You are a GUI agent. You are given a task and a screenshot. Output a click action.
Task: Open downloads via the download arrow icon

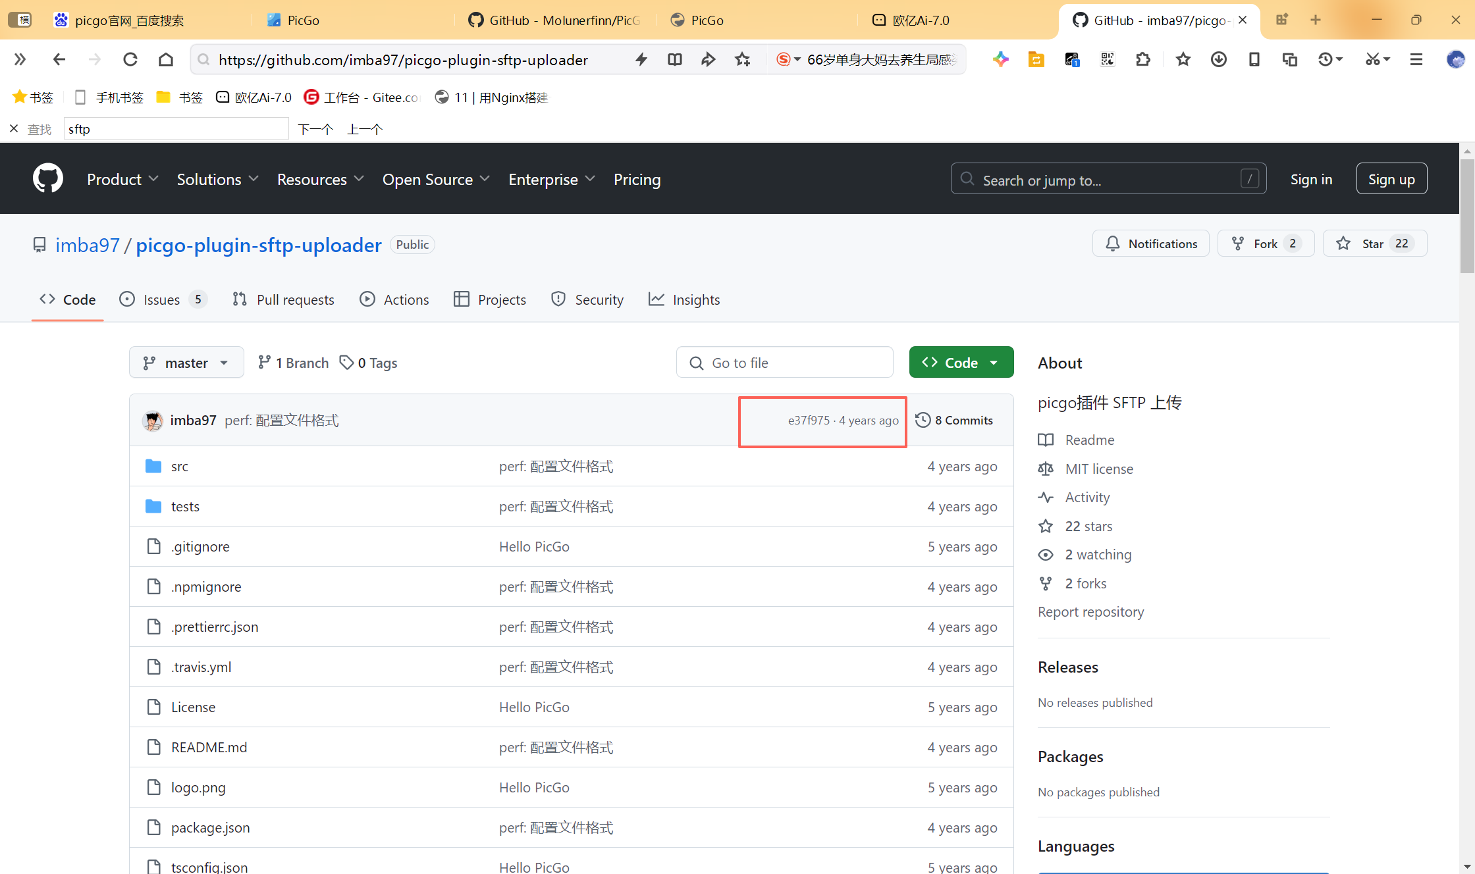tap(1219, 60)
